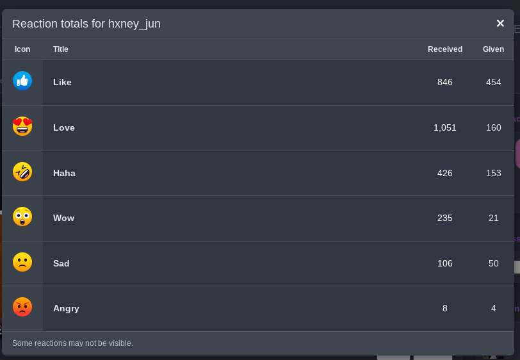Click the Icon column header
520x360 pixels.
(22, 49)
